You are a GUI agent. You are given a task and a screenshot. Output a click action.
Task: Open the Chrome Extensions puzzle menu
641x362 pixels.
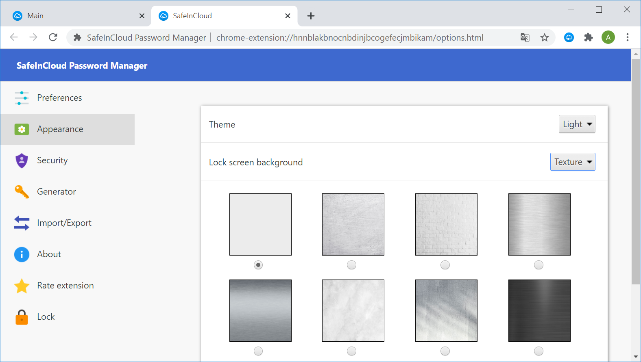pyautogui.click(x=589, y=37)
